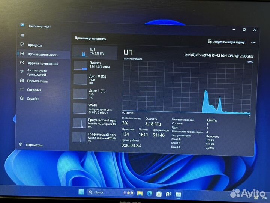Open Microsoft Store from the taskbar
The width and height of the screenshot is (270, 203).
click(x=159, y=194)
